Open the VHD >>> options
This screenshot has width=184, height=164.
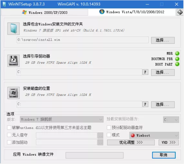tap(169, 142)
